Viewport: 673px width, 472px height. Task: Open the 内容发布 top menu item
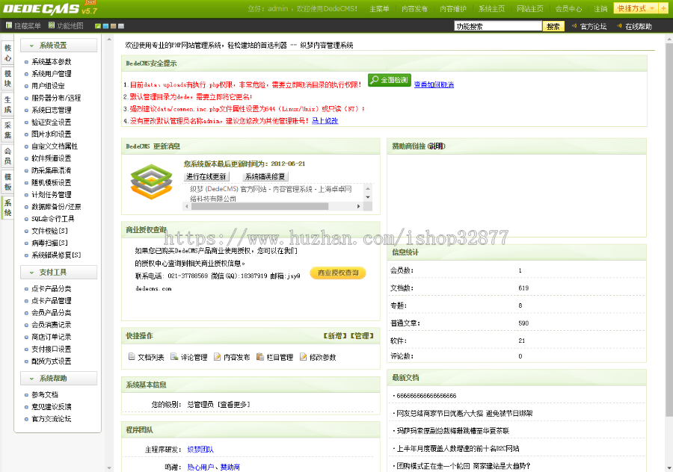414,8
